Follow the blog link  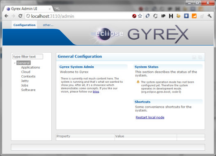(x=96, y=91)
